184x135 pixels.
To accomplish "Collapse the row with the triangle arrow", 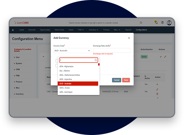I will coord(44,57).
